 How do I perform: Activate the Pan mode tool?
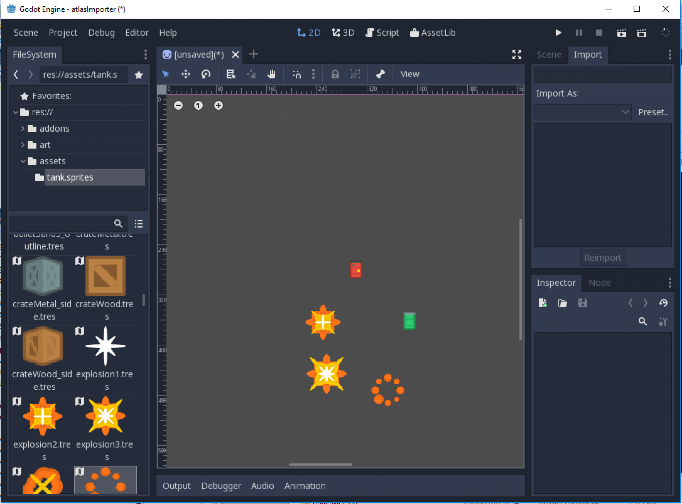(x=272, y=74)
